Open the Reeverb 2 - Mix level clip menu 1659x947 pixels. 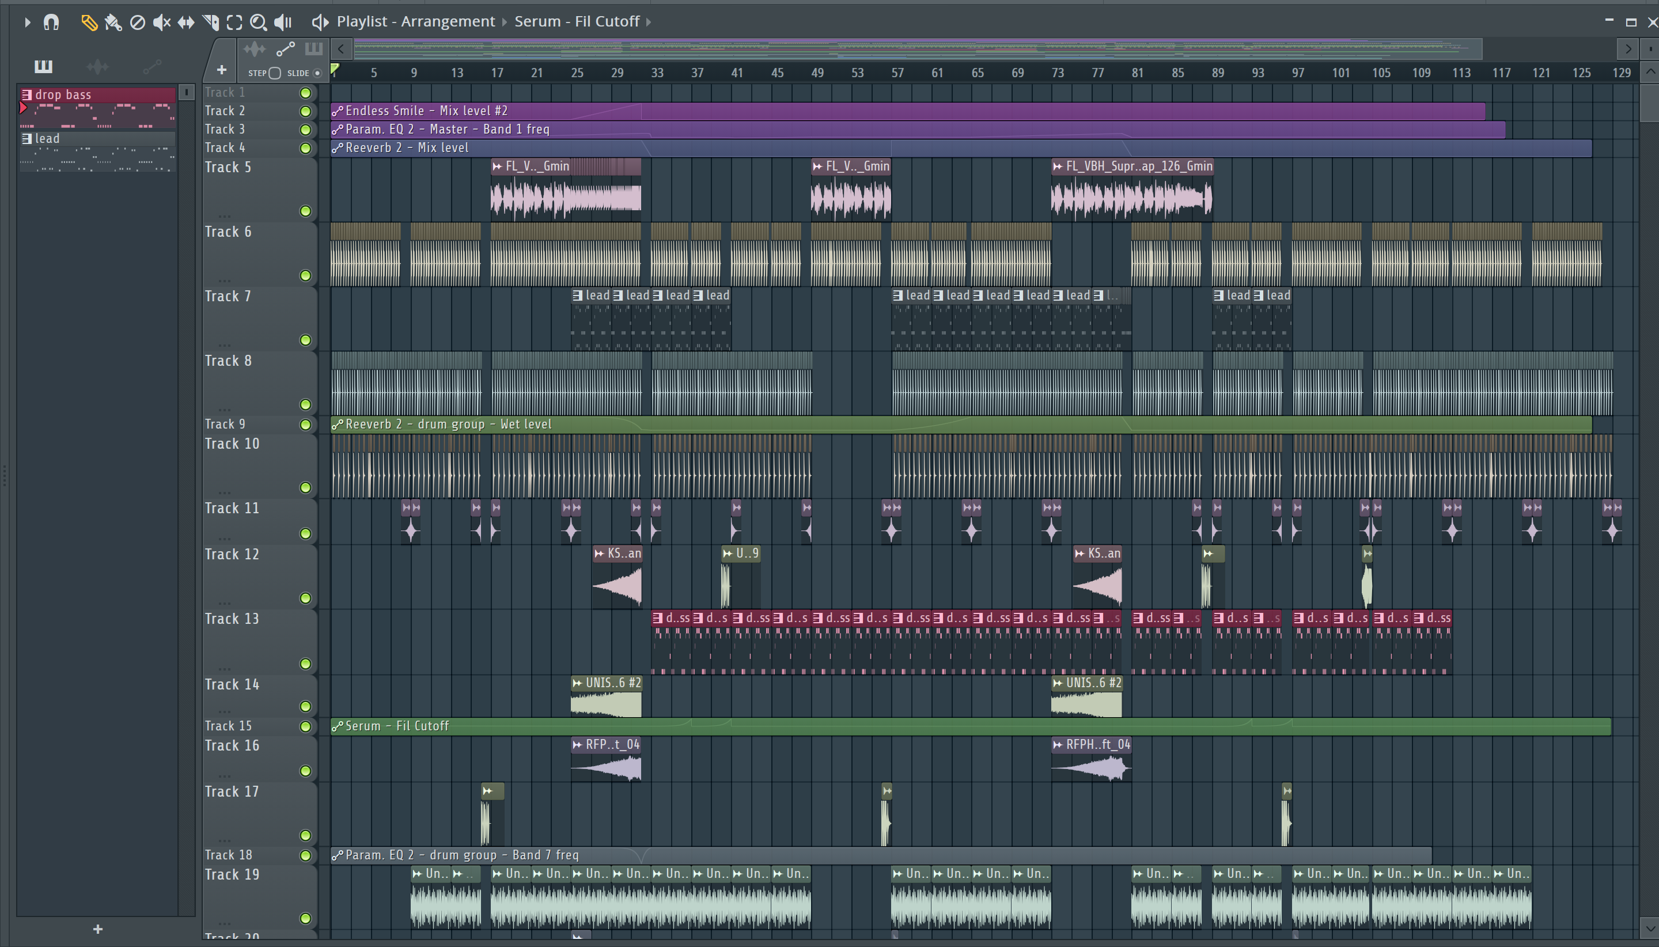(337, 148)
